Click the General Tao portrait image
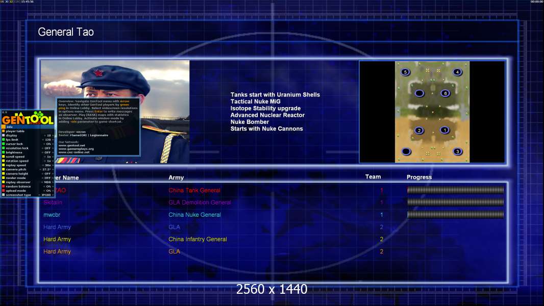Image resolution: width=544 pixels, height=306 pixels. tap(115, 112)
